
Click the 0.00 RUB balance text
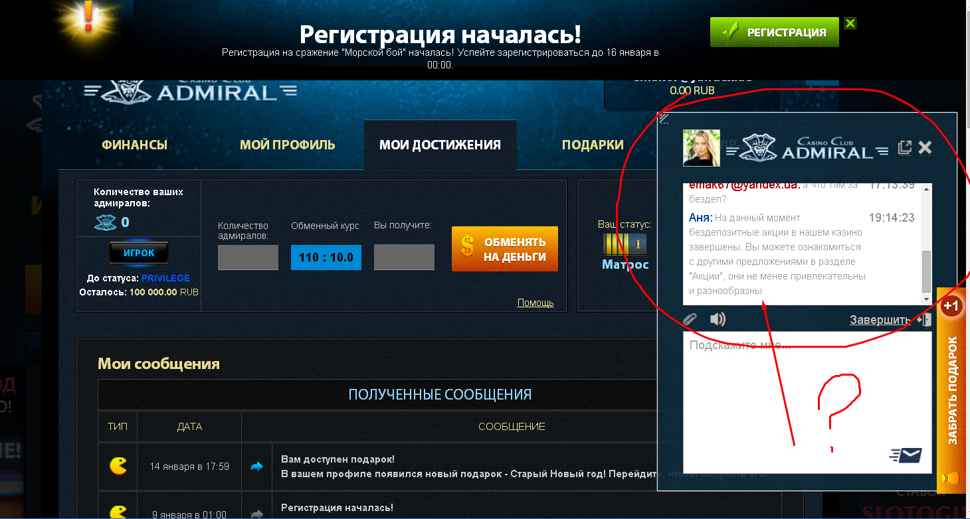click(x=692, y=90)
